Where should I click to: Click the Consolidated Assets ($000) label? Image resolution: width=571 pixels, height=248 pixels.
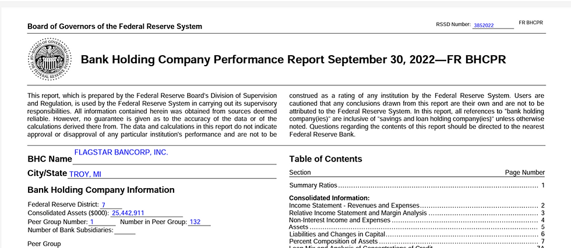coord(69,213)
